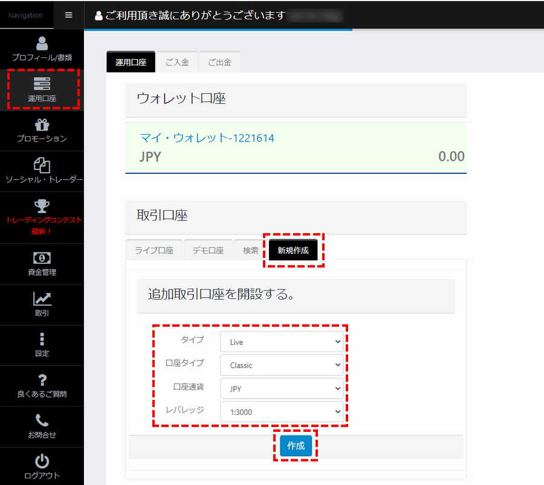Click the 取引口座 heading
This screenshot has width=544, height=485.
pos(162,215)
